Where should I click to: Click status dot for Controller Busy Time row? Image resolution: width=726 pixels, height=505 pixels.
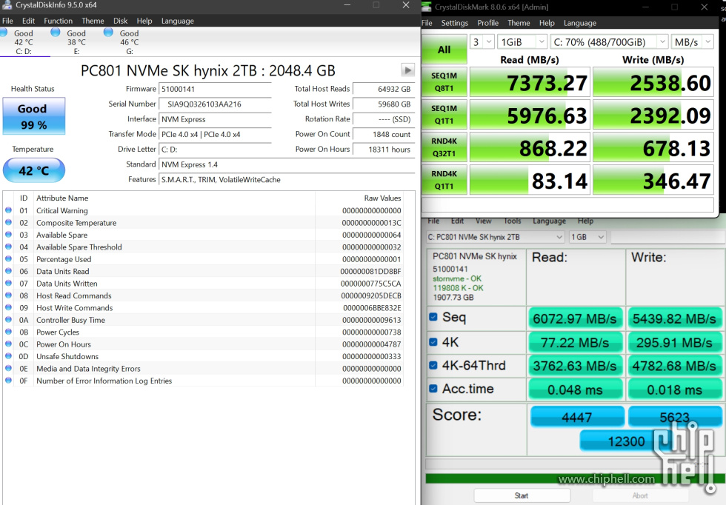8,319
